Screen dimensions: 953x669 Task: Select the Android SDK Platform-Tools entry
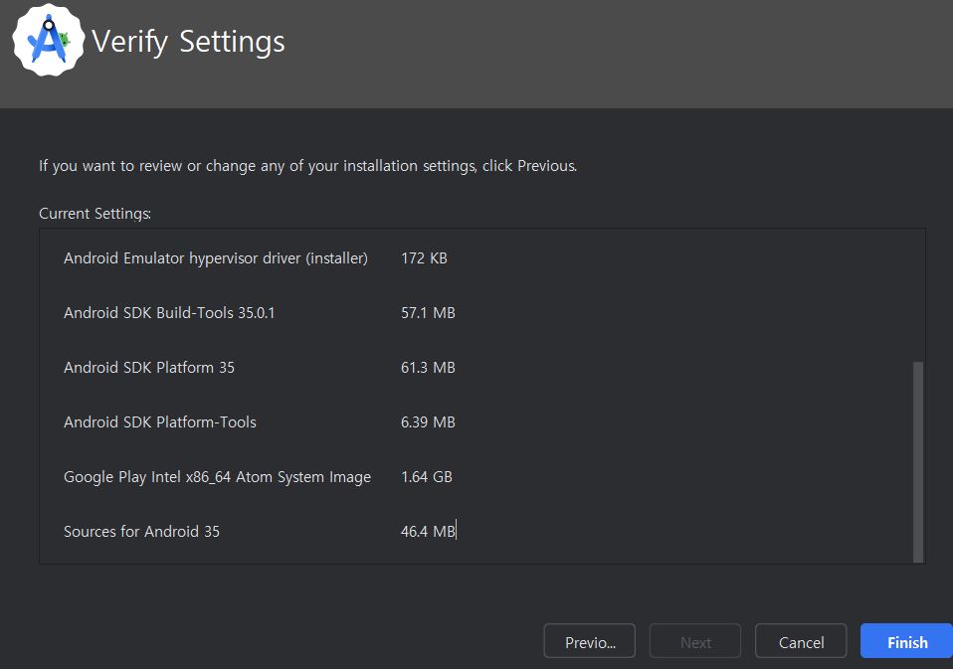pyautogui.click(x=160, y=421)
